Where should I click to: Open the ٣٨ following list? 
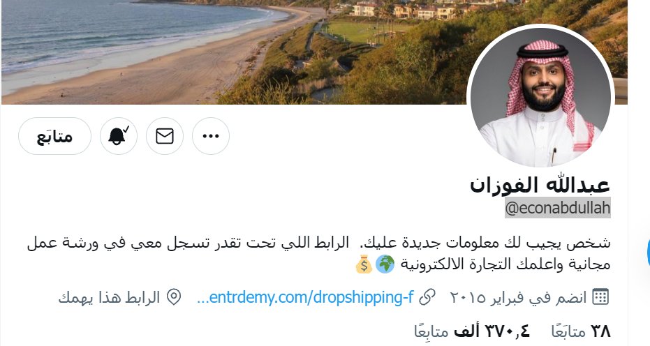click(x=580, y=331)
